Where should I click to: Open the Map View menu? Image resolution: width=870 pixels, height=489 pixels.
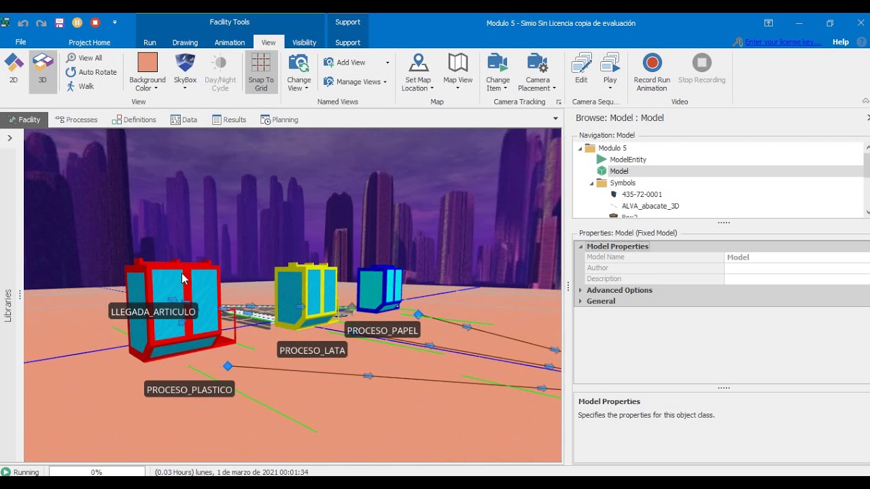point(458,72)
